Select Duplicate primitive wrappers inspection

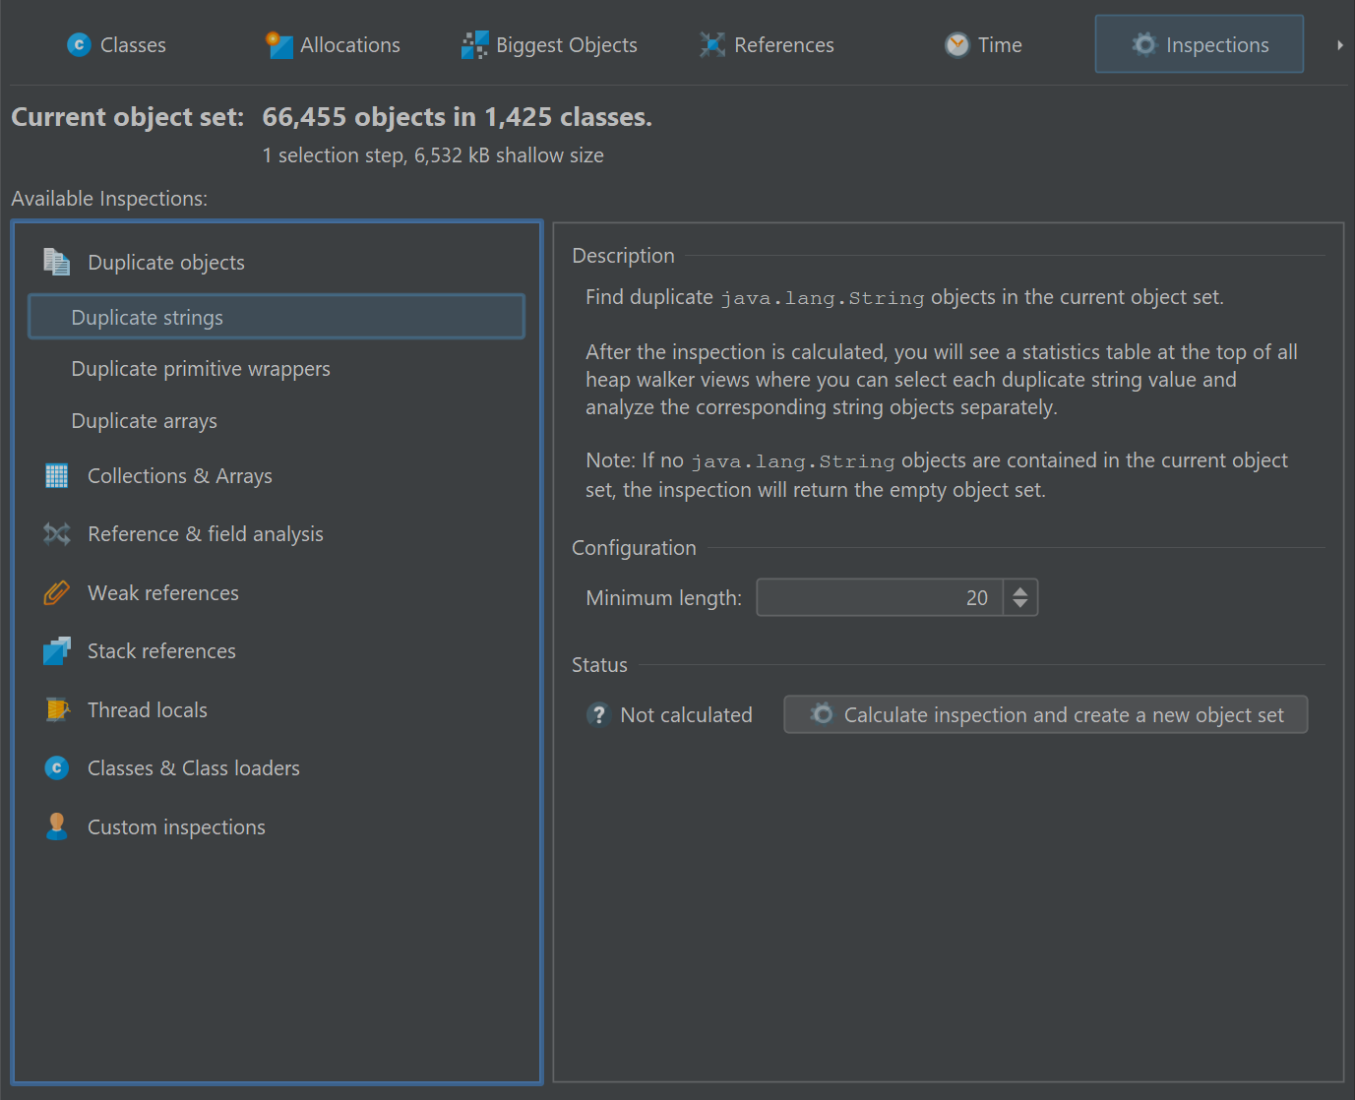click(x=277, y=369)
